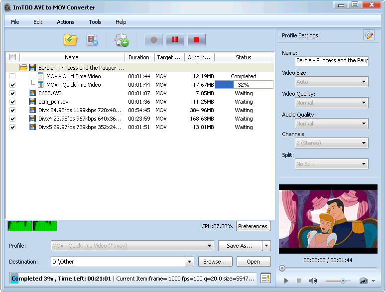Viewport: 385px width, 292px height.
Task: Open the Destination path dropdown arrow
Action: click(189, 262)
